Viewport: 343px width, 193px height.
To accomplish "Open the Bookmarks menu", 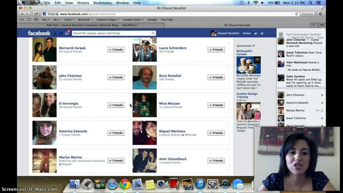I will tap(102, 3).
